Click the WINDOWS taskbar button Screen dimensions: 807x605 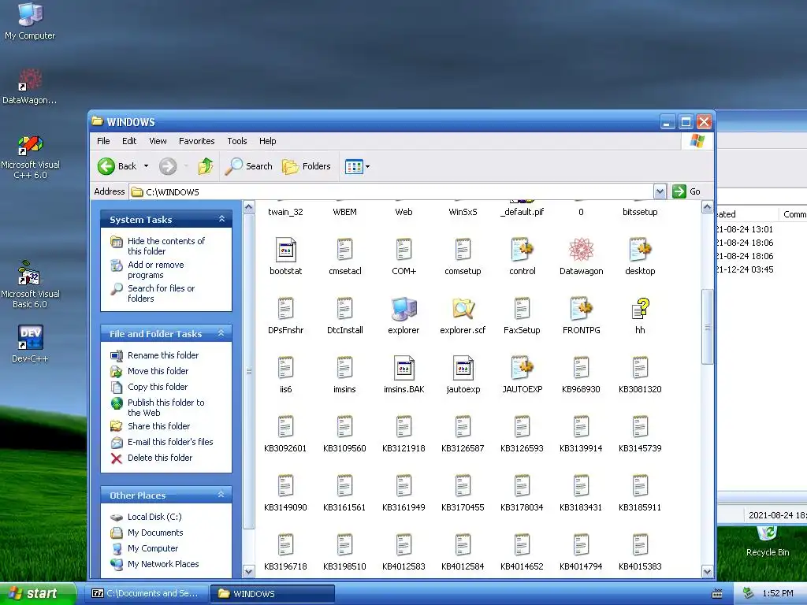click(273, 594)
